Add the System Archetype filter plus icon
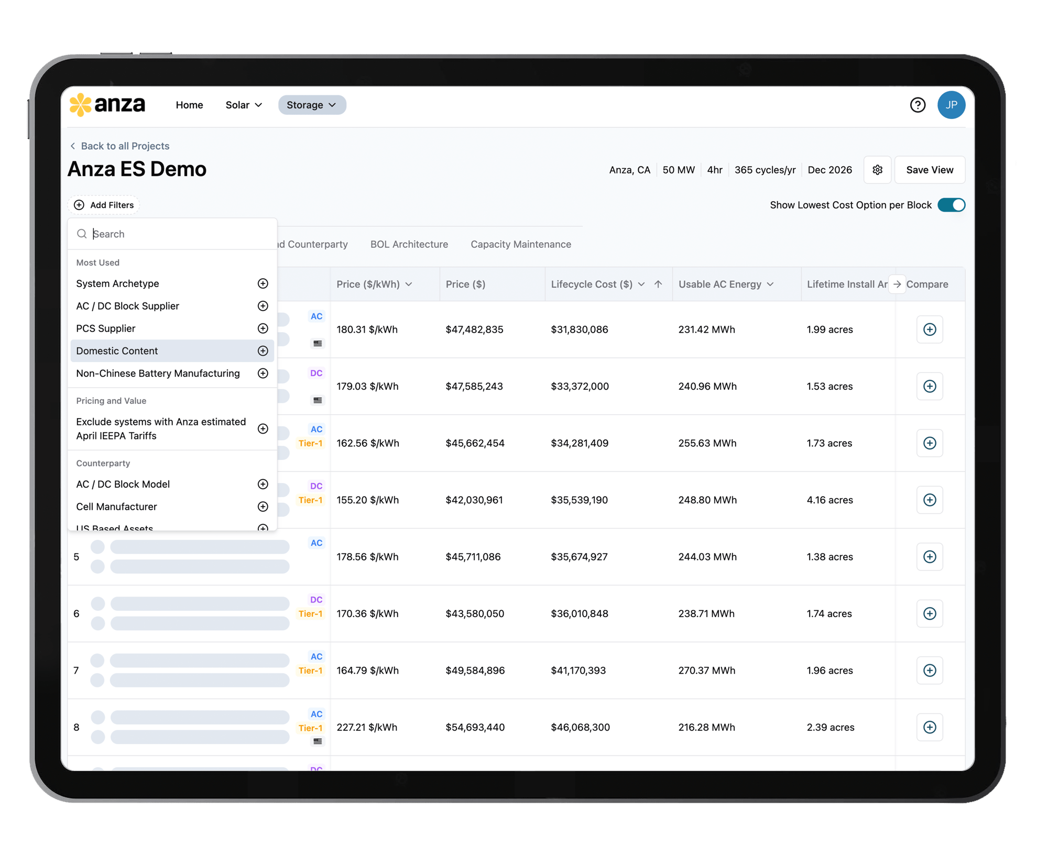Viewport: 1048px width, 853px height. [263, 283]
